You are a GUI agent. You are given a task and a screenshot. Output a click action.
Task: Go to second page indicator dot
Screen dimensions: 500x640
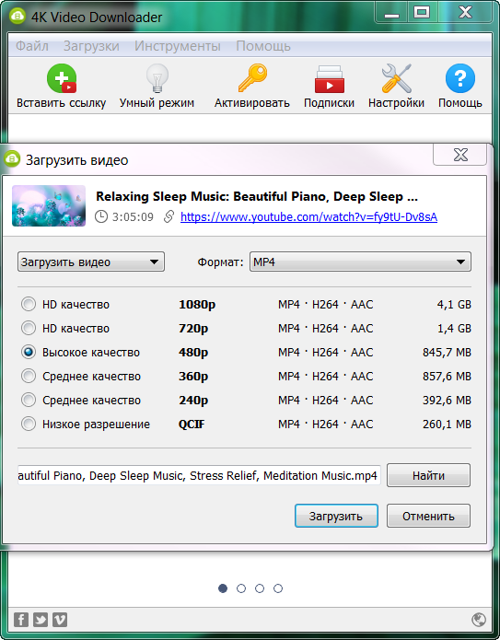tap(241, 588)
